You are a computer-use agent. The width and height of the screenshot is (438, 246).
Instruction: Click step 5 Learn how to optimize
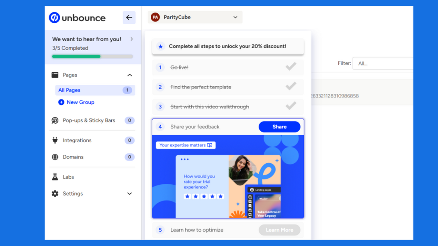196,230
